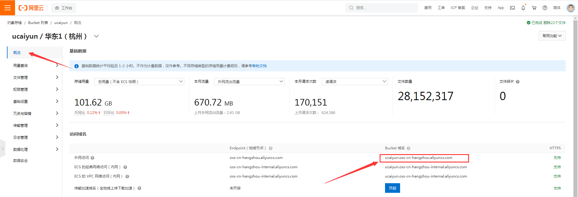Go to Bucket 列表 breadcrumb
Screen dimensions: 578x197
pyautogui.click(x=38, y=23)
